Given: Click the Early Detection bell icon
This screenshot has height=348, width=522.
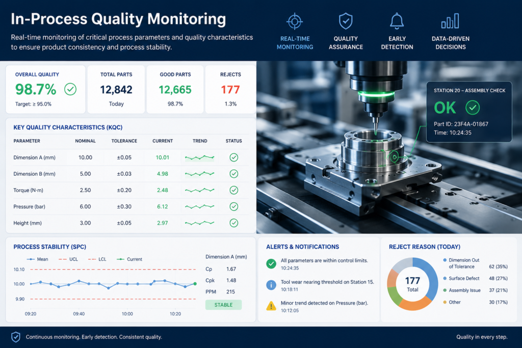Looking at the screenshot, I should [397, 21].
